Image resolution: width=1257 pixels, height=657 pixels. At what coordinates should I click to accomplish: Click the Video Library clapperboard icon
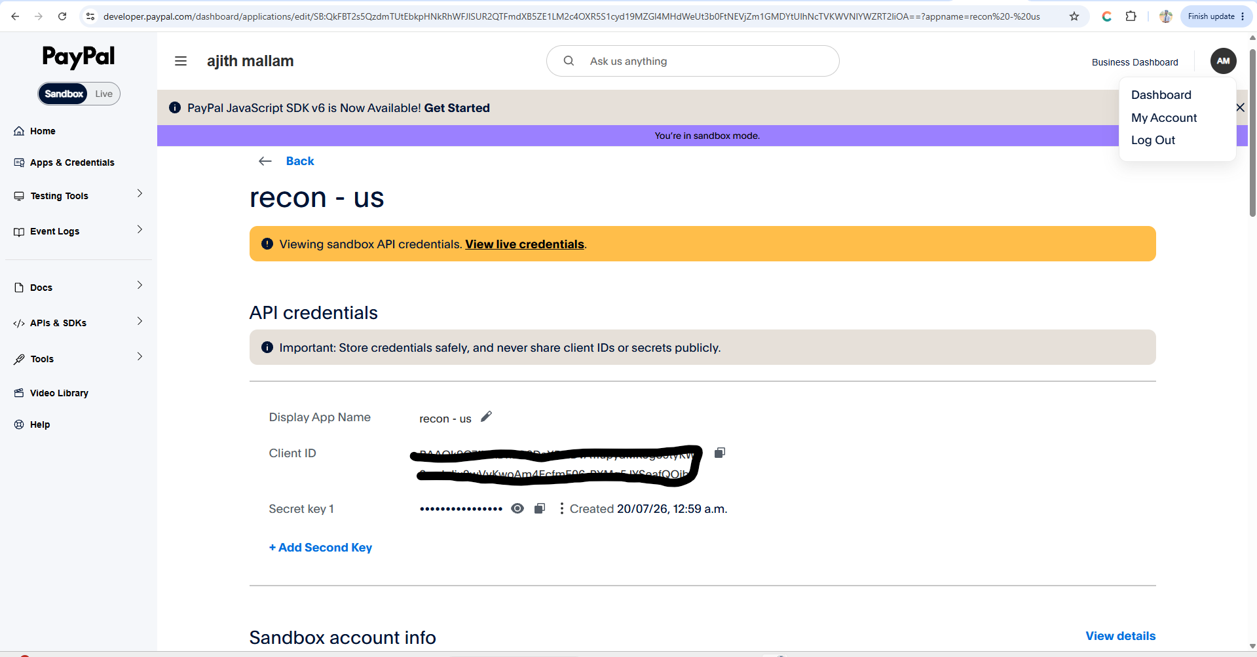tap(19, 393)
